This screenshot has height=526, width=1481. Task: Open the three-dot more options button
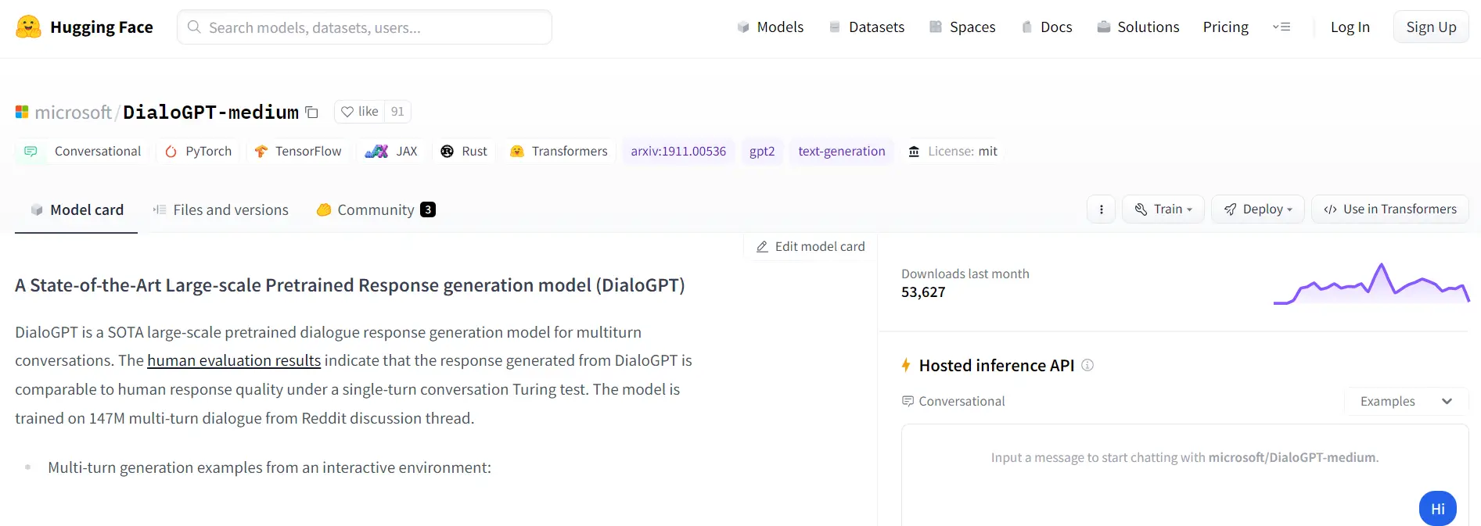(x=1101, y=209)
